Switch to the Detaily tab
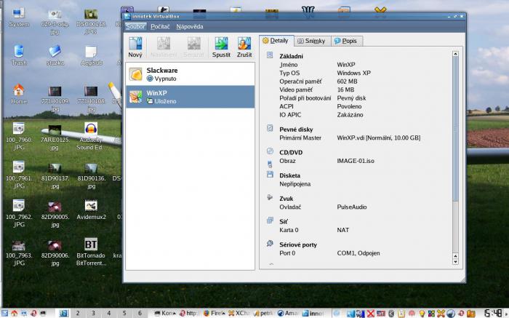The height and width of the screenshot is (318, 509). pyautogui.click(x=276, y=41)
